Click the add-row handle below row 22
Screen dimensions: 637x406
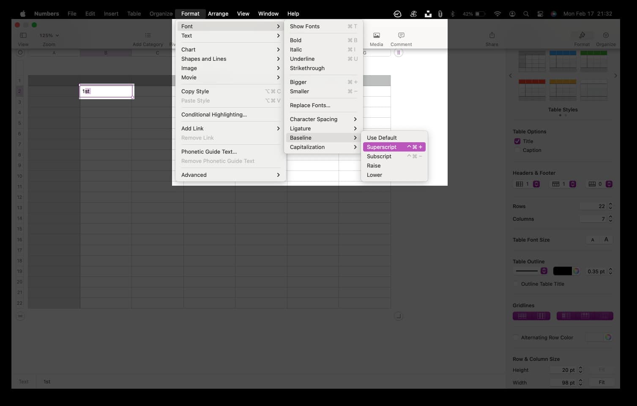20,316
